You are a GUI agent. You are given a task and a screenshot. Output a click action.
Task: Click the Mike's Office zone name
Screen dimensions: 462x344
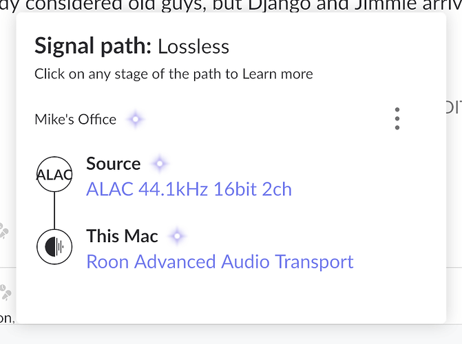[x=76, y=119]
